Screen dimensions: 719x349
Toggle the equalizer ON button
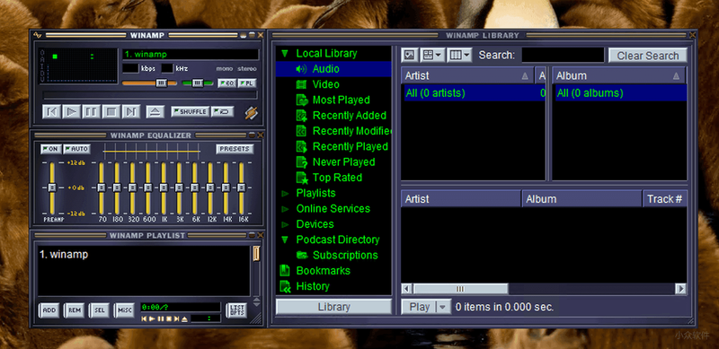[50, 149]
